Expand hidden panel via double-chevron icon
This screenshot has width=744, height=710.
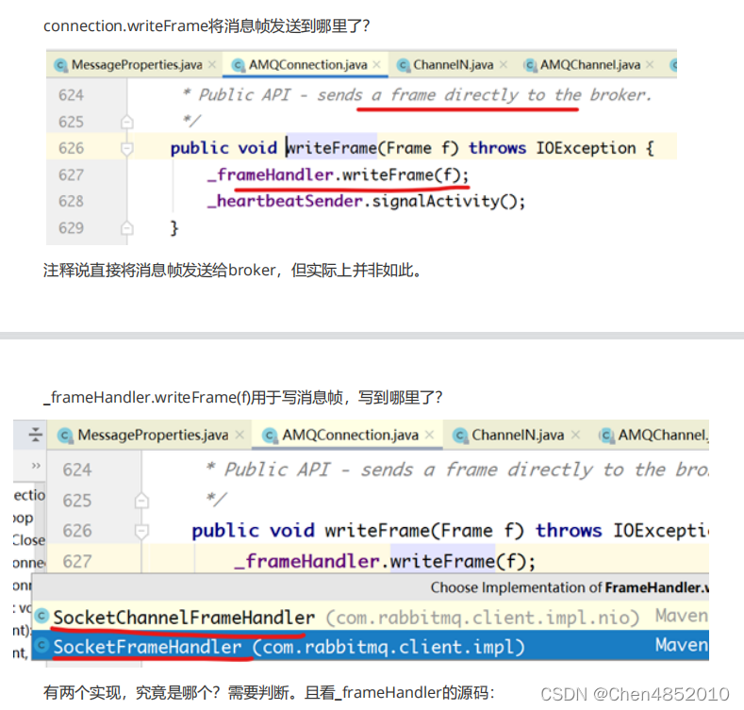[36, 465]
